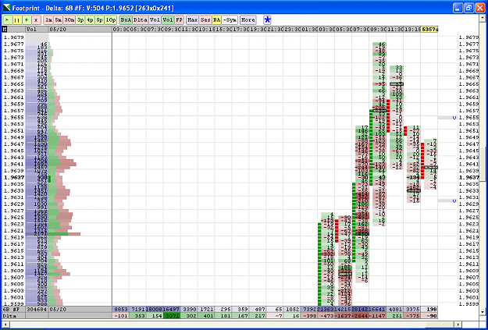Click the 01:30 time column header
Screen dimensions: 488x330
point(308,29)
